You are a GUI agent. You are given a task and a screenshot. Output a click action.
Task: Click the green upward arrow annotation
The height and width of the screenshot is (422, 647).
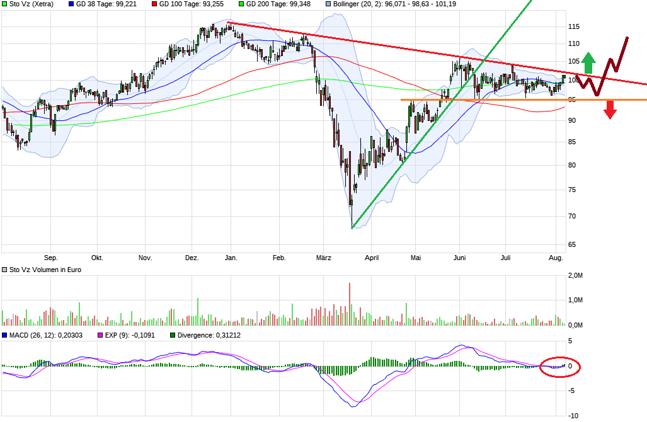588,63
